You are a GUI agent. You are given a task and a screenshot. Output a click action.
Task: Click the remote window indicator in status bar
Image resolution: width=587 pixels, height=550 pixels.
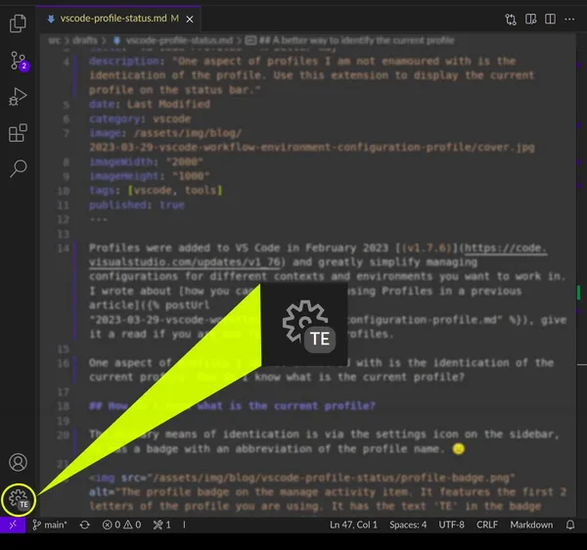point(13,526)
